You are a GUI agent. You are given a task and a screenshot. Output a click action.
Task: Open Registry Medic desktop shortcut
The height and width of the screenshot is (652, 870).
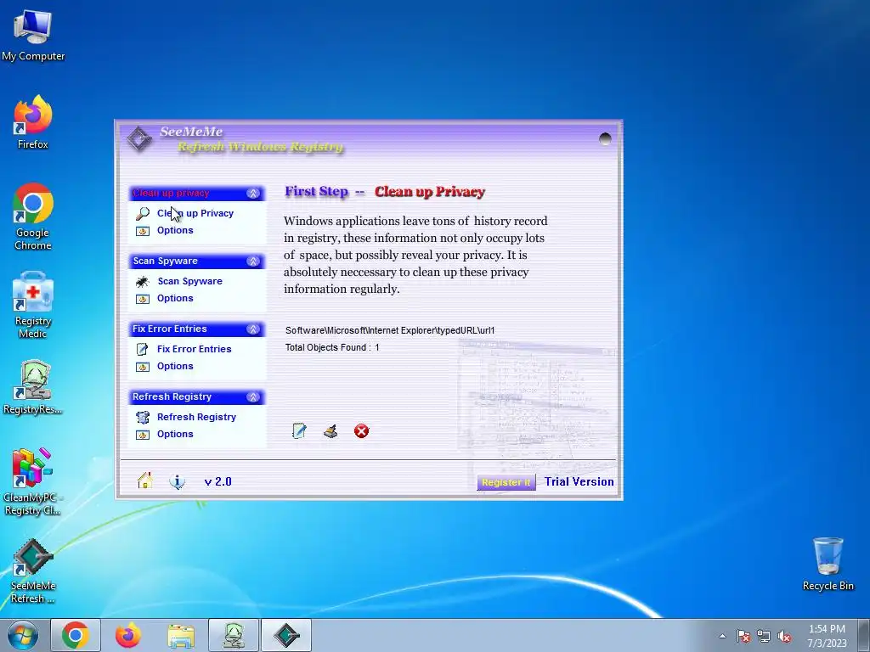click(x=33, y=305)
